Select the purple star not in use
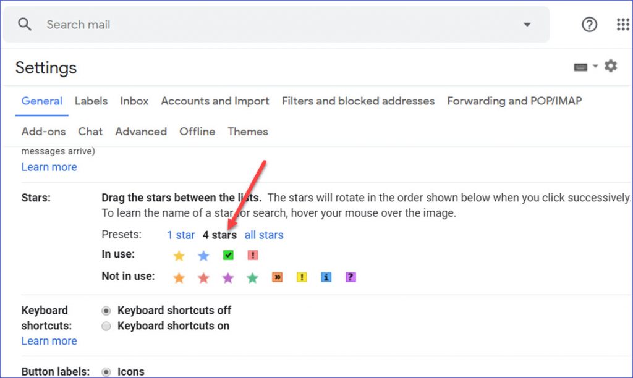This screenshot has height=378, width=633. pyautogui.click(x=228, y=277)
